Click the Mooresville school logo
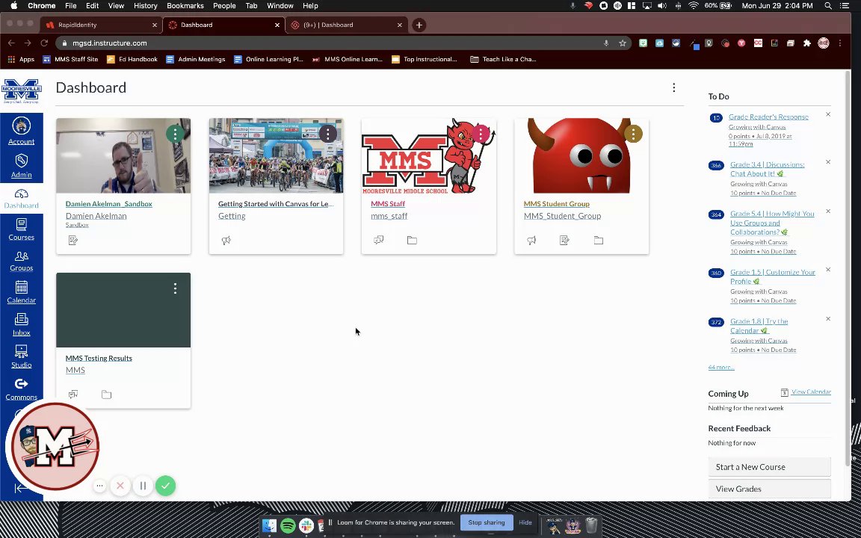 (22, 90)
